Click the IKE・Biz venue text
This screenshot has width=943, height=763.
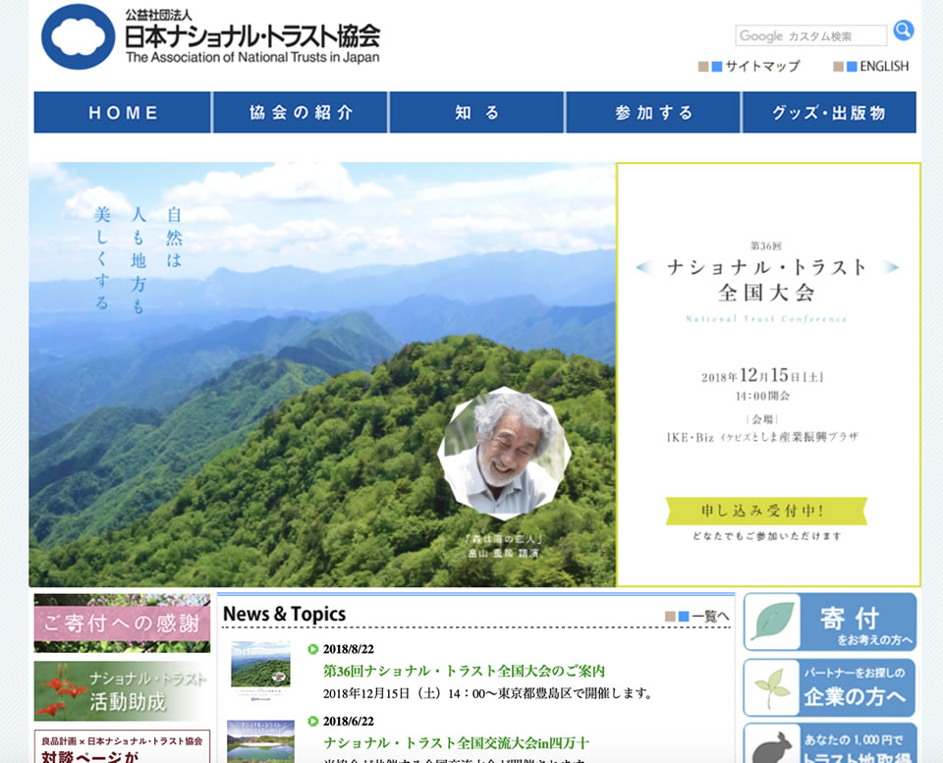[761, 437]
